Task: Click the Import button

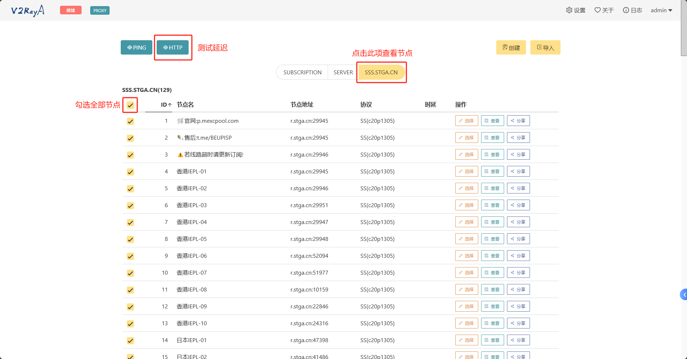Action: [545, 47]
